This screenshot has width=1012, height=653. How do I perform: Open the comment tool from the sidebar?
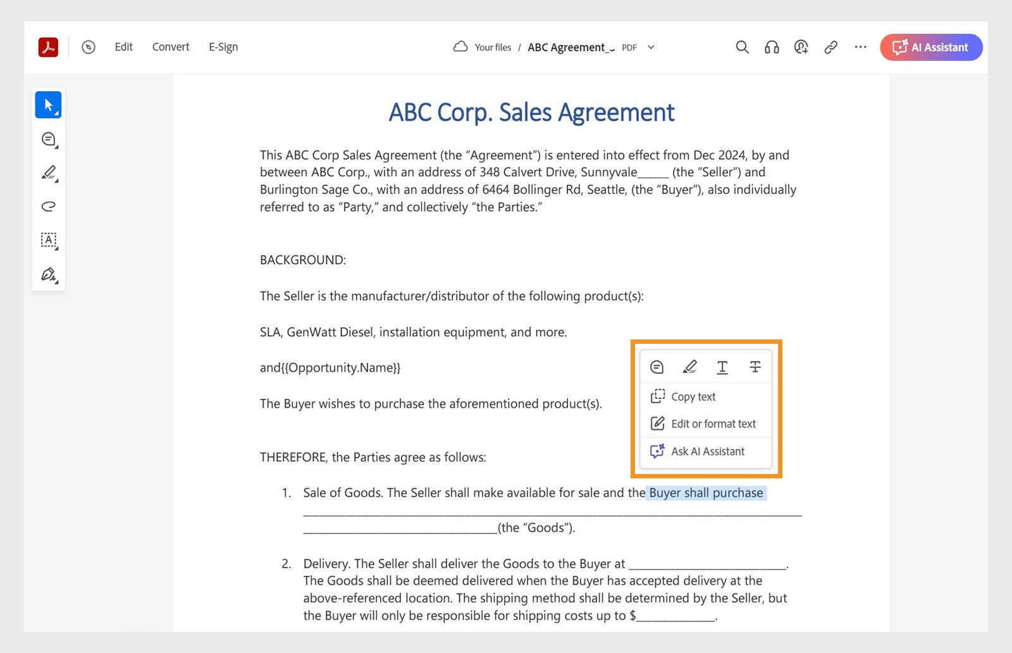pos(48,138)
